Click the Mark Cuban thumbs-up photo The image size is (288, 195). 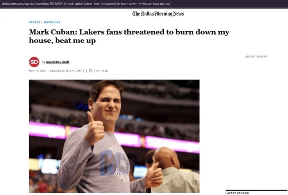114,136
